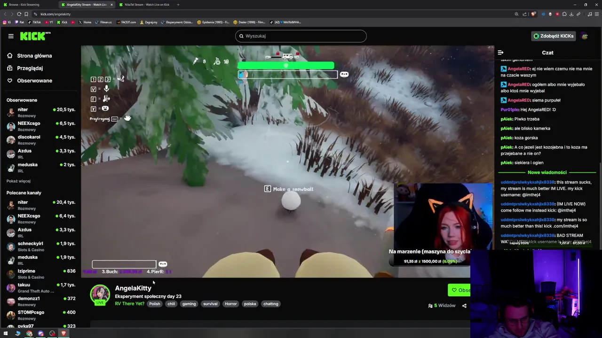
Task: Open Strona główna in the sidebar
Action: pos(34,56)
